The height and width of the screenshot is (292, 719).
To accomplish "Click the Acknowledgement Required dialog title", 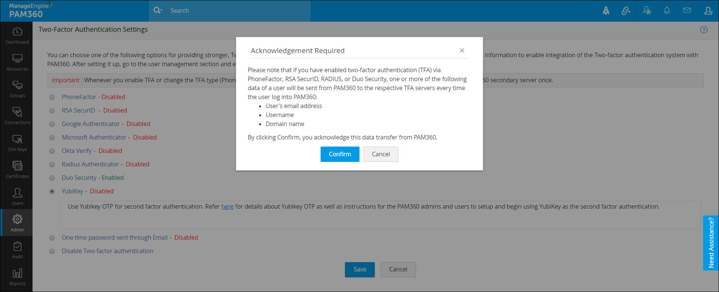I will (298, 50).
